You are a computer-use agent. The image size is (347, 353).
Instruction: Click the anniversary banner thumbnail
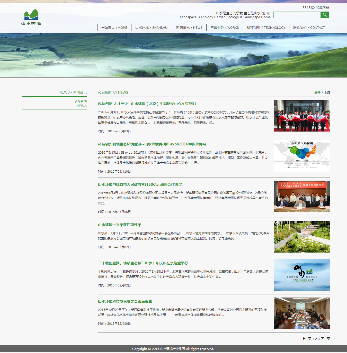[302, 275]
